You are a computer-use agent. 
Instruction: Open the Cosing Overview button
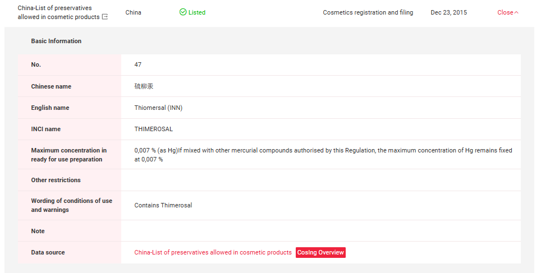coord(320,253)
